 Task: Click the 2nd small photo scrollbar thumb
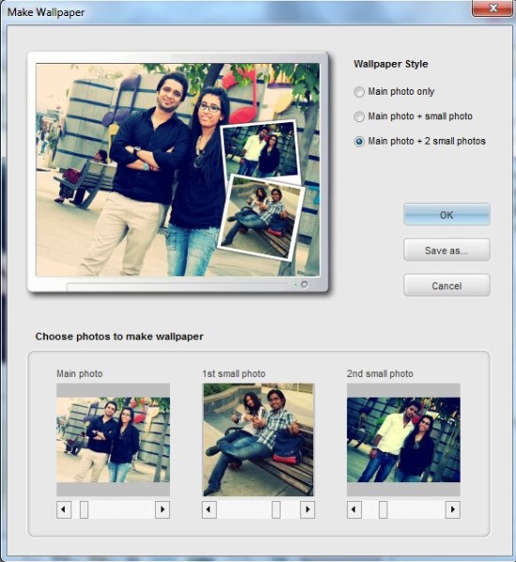(x=383, y=509)
